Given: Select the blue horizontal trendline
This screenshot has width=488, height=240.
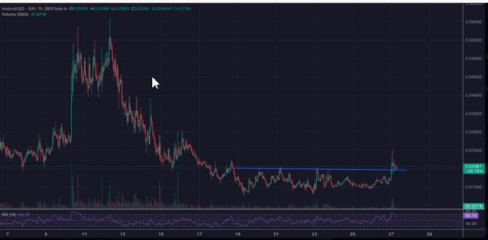Looking at the screenshot, I should (320, 169).
